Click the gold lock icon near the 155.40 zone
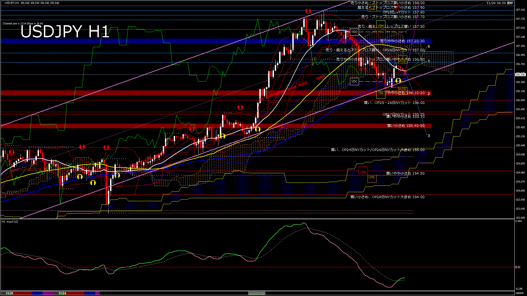 pos(258,129)
